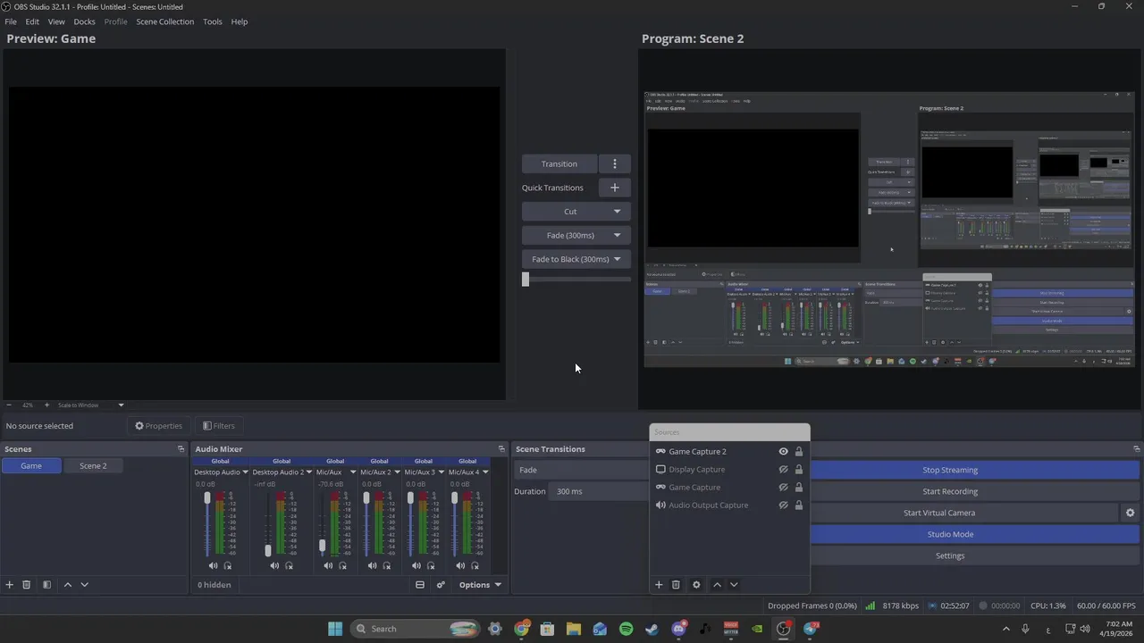Screen dimensions: 1144x643
Task: Lock the Display Capture source
Action: [799, 470]
